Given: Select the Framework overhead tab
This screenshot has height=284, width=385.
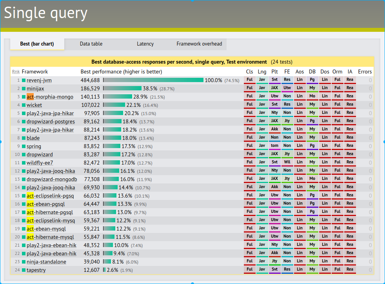Looking at the screenshot, I should pos(199,44).
